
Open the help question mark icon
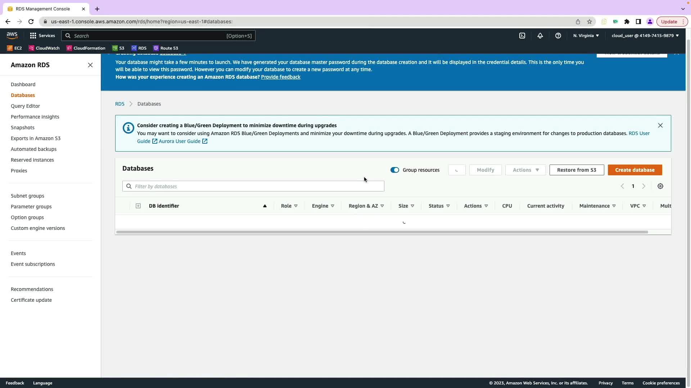558,36
